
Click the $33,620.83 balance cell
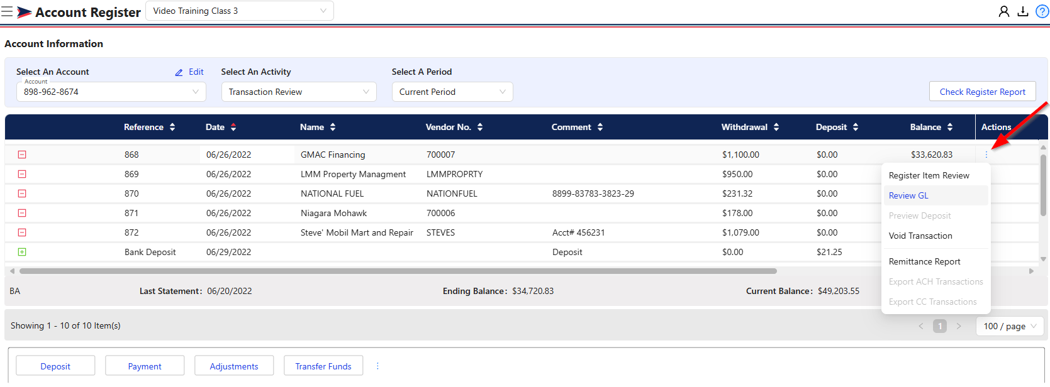click(x=932, y=155)
